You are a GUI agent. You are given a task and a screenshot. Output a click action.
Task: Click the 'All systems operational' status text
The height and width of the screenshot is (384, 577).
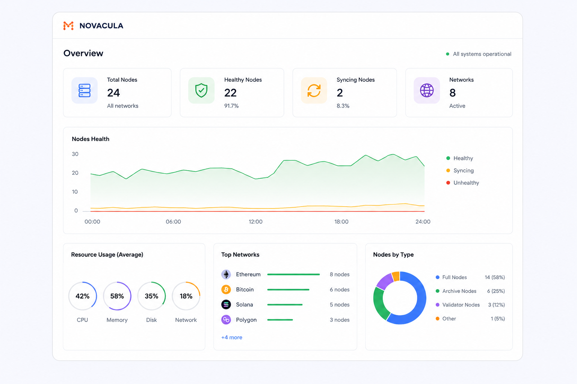[482, 54]
